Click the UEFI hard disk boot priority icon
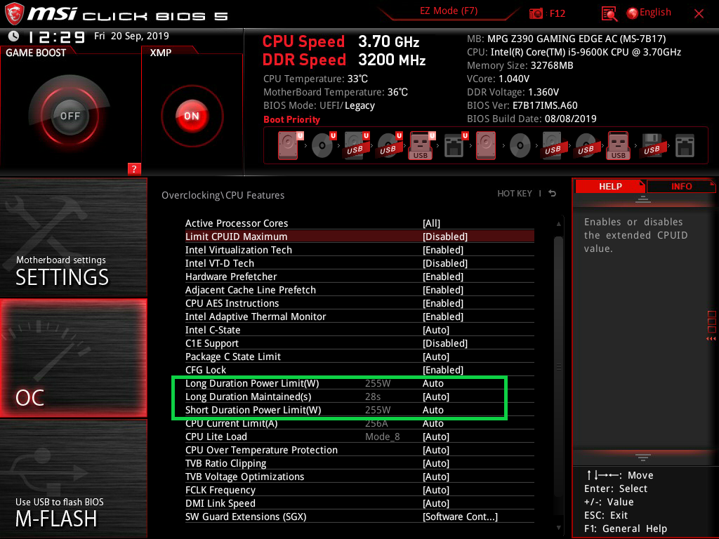 coord(289,145)
